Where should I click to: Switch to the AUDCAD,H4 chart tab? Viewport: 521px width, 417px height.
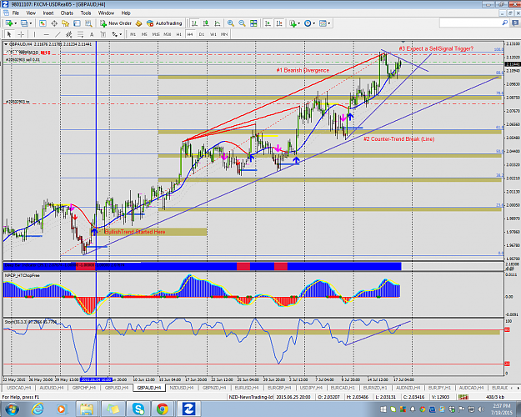coord(471,388)
